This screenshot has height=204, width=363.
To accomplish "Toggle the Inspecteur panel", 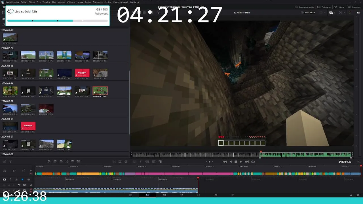I will click(354, 7).
